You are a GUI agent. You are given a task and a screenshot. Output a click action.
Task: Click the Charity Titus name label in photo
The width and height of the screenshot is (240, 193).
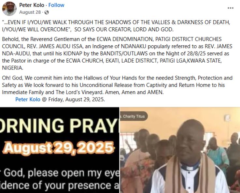134,116
